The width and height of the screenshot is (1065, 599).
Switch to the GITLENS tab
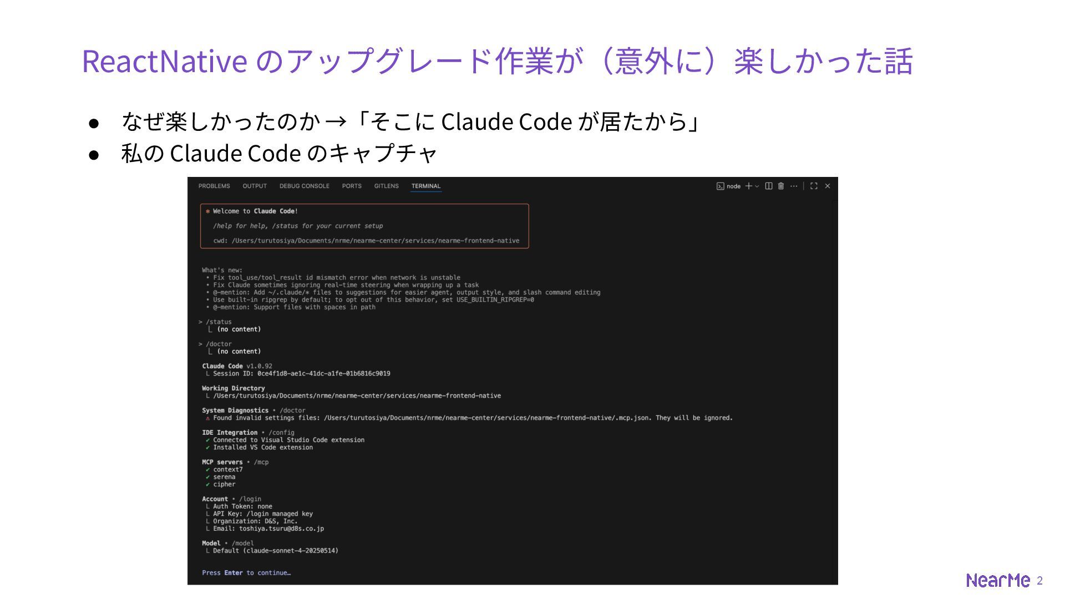point(387,186)
